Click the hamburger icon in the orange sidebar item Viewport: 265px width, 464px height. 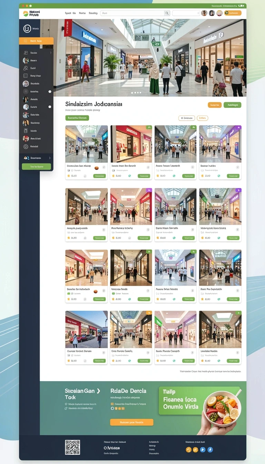25,41
